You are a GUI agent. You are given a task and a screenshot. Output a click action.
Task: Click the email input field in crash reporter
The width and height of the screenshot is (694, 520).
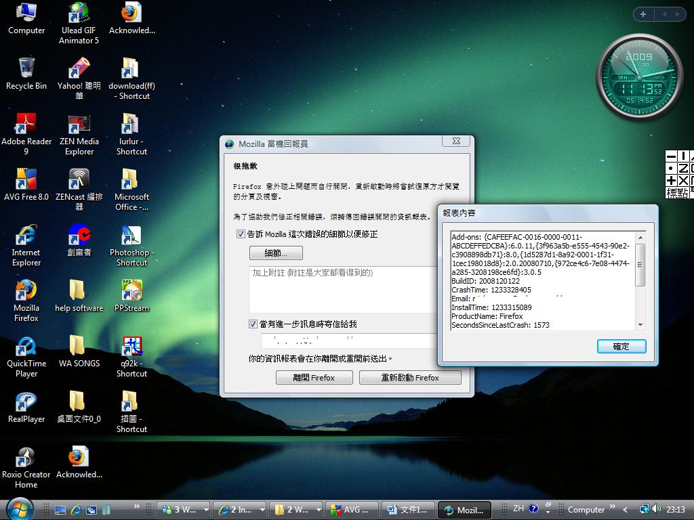point(349,341)
